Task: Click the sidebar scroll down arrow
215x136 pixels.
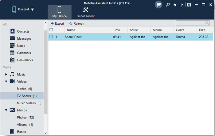Action: tap(46, 133)
